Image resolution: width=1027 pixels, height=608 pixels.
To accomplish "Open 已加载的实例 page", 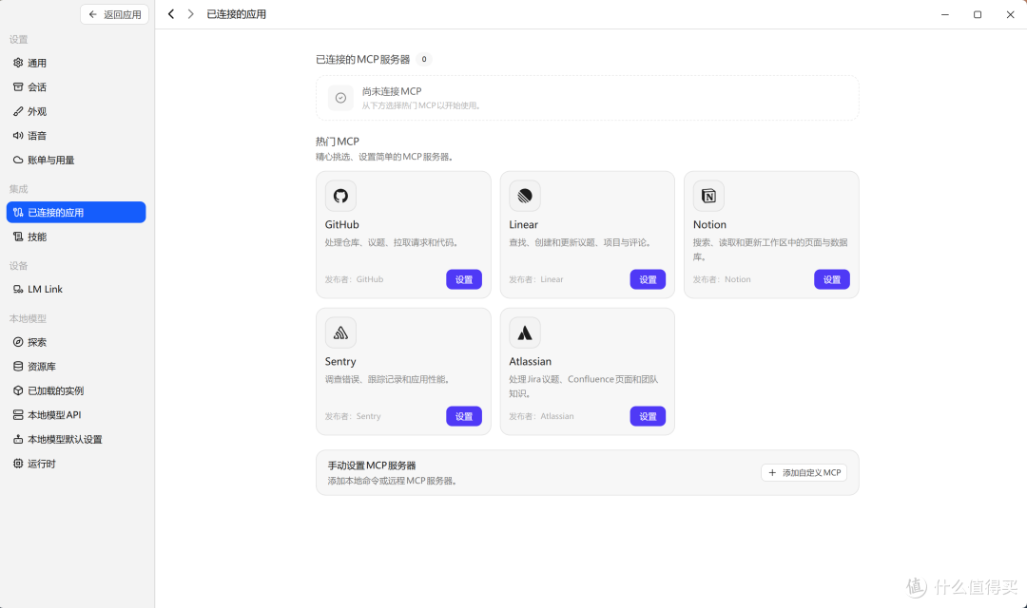I will tap(76, 390).
